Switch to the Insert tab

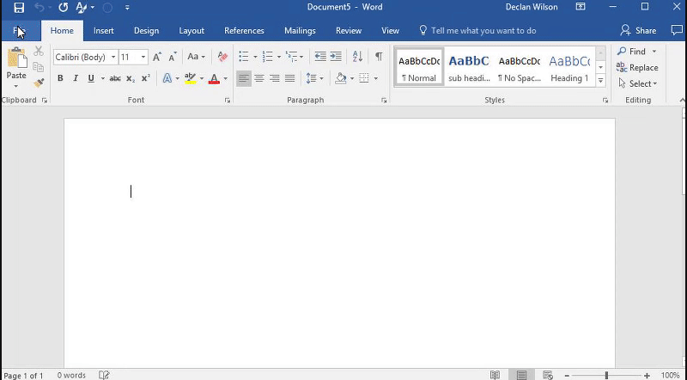[x=103, y=31]
